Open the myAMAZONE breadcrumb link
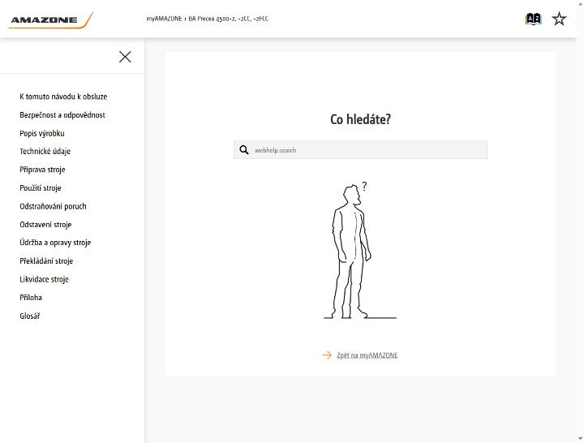584x443 pixels. [x=164, y=19]
